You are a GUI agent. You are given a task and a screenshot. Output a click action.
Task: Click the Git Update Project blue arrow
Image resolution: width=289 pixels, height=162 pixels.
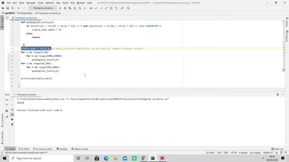(x=96, y=8)
